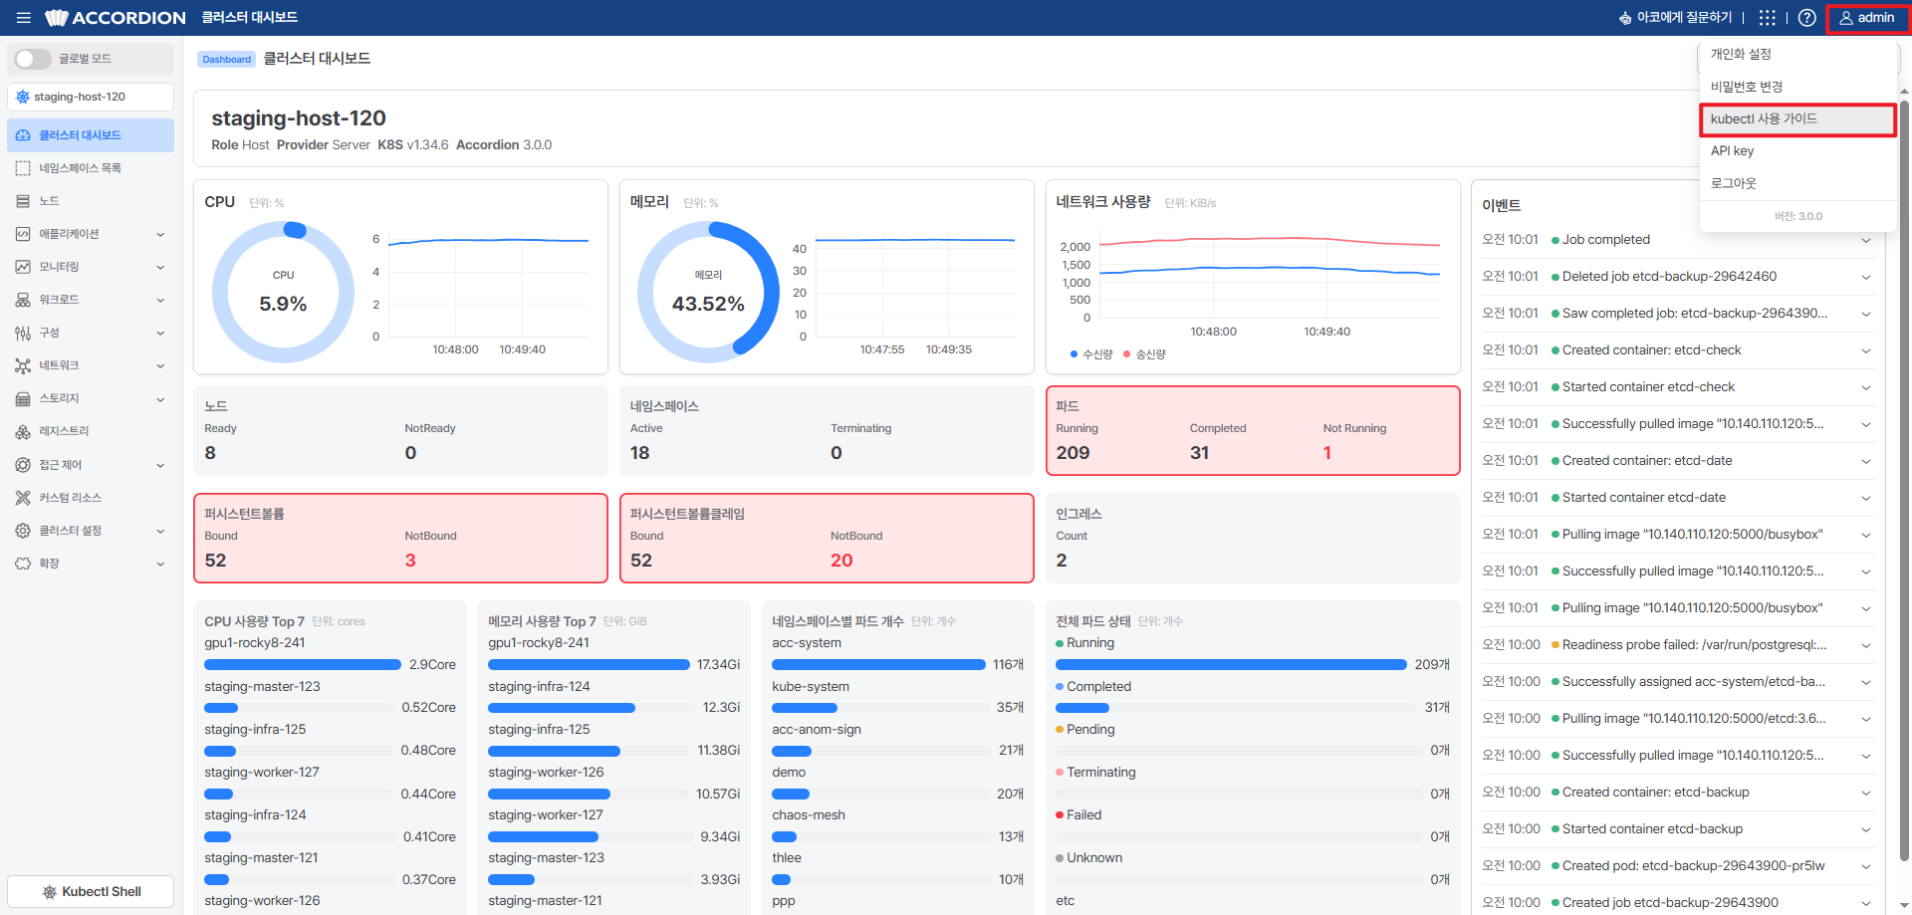Open the Kubectl Shell button
The height and width of the screenshot is (915, 1912).
(91, 892)
